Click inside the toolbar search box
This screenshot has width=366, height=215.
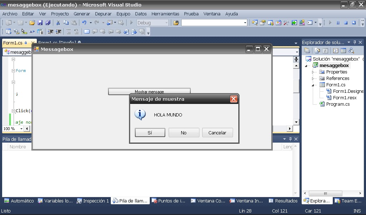coord(213,22)
